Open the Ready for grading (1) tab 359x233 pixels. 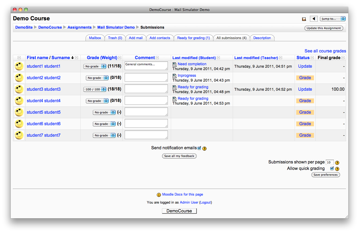[x=193, y=38]
